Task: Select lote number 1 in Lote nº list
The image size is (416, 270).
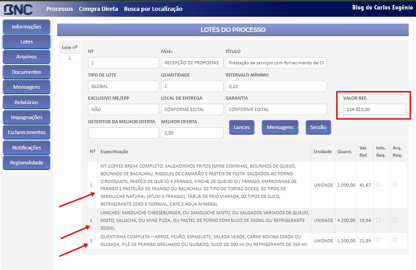Action: pos(69,58)
